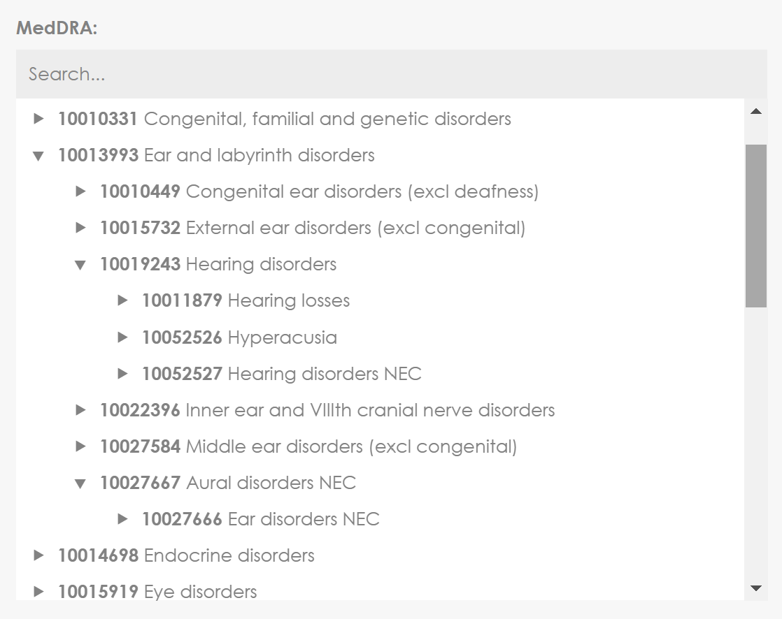Expand Congenital, familial and genetic disorders node

click(x=38, y=119)
